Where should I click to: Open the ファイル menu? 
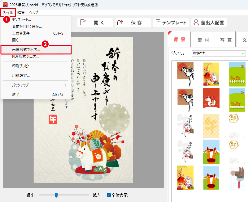pyautogui.click(x=8, y=13)
